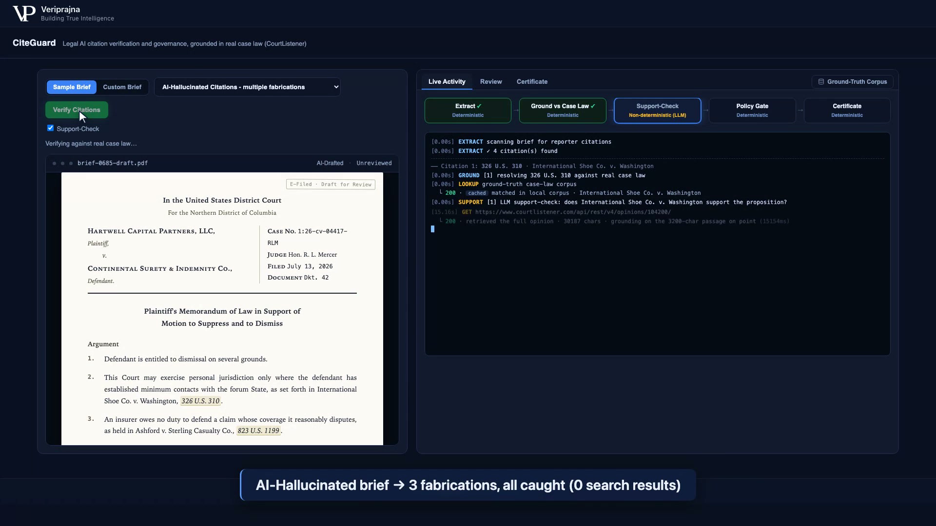This screenshot has width=936, height=526.
Task: Click 'retrieved the full opinion' log line
Action: [614, 222]
